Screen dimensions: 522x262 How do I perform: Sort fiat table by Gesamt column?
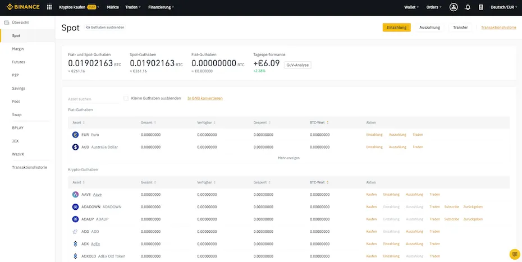[148, 122]
